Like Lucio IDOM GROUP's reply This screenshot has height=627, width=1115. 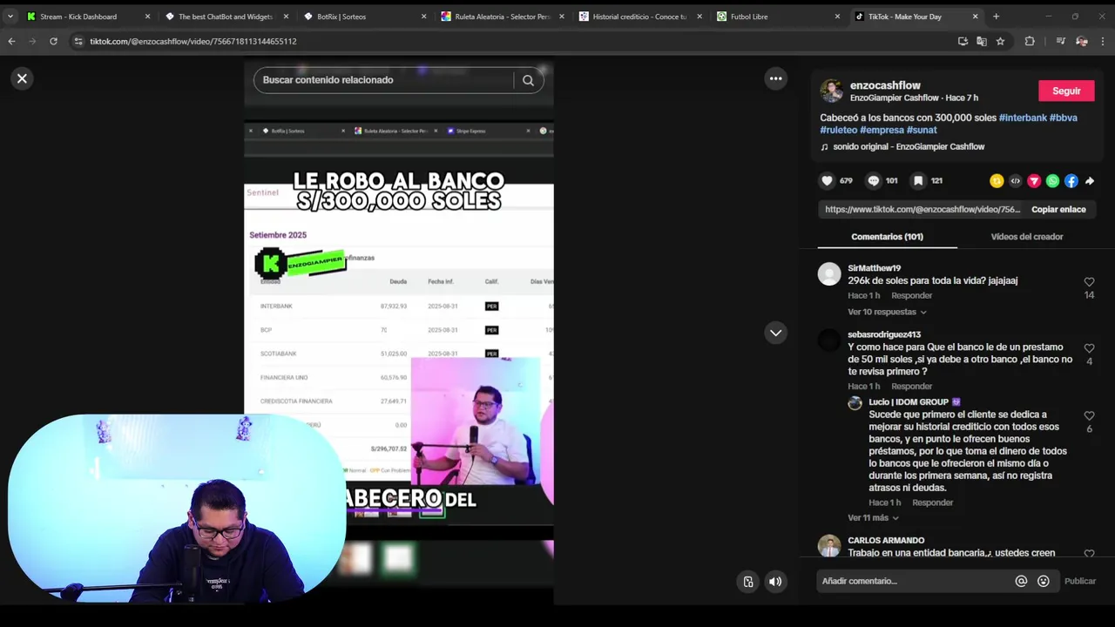point(1089,416)
